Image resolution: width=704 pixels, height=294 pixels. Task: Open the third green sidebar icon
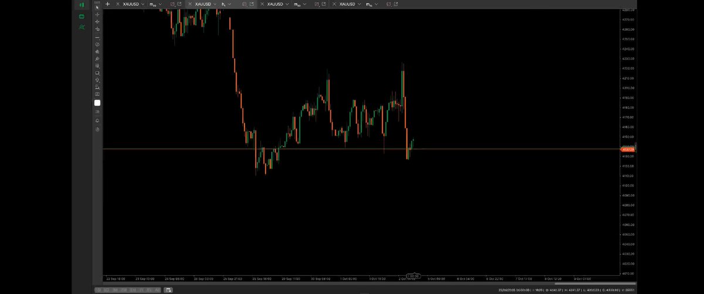click(82, 27)
